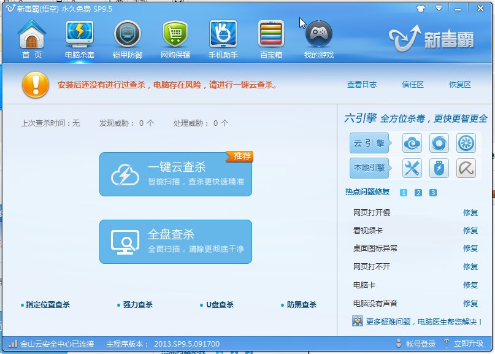Click the 云引擎 cloud engine label
This screenshot has width=495, height=354.
[x=369, y=143]
